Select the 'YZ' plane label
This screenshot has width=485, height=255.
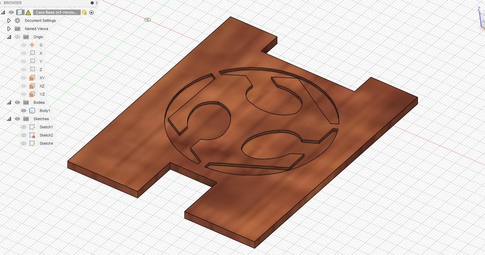click(42, 94)
